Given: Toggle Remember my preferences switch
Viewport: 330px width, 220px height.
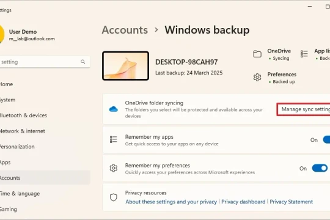Looking at the screenshot, I should [320, 168].
